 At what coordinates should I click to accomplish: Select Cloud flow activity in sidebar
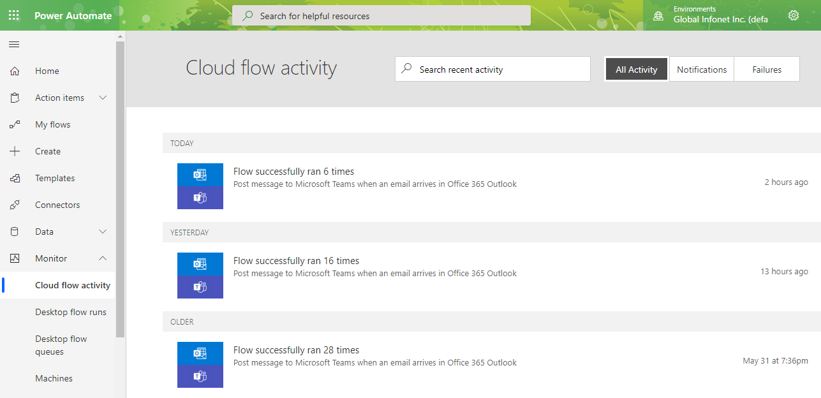point(73,285)
